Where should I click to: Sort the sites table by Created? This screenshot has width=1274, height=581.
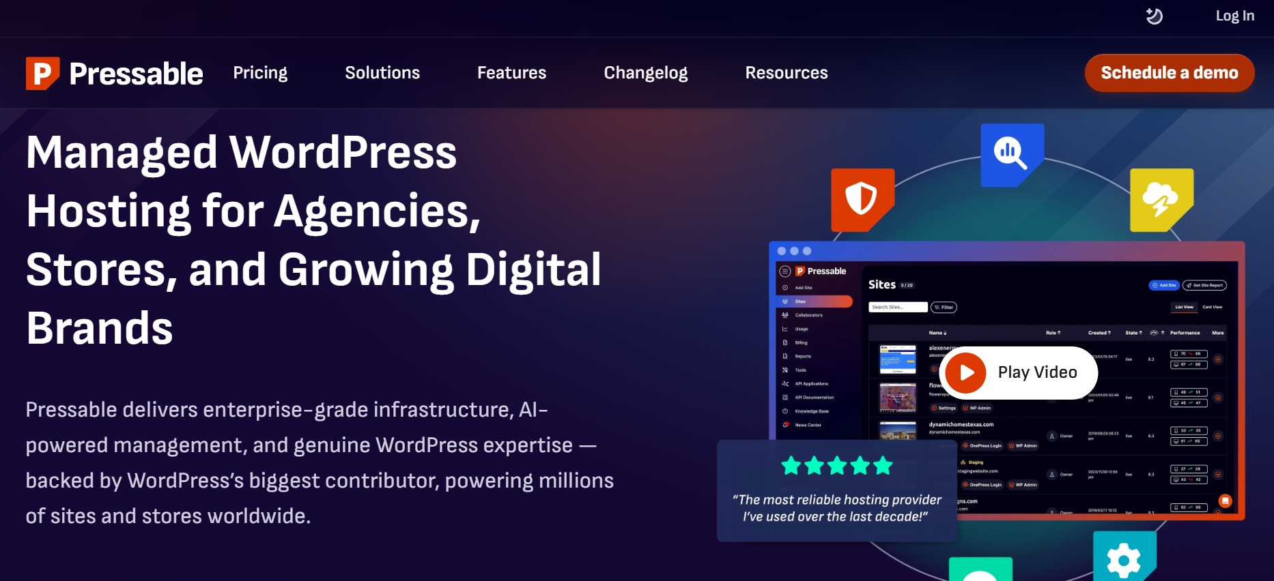(x=1099, y=333)
